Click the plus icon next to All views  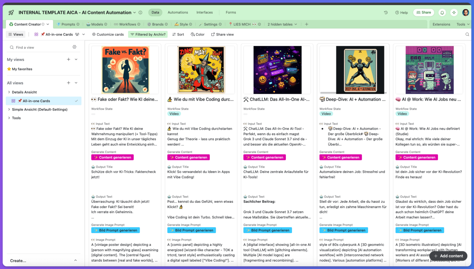69,83
